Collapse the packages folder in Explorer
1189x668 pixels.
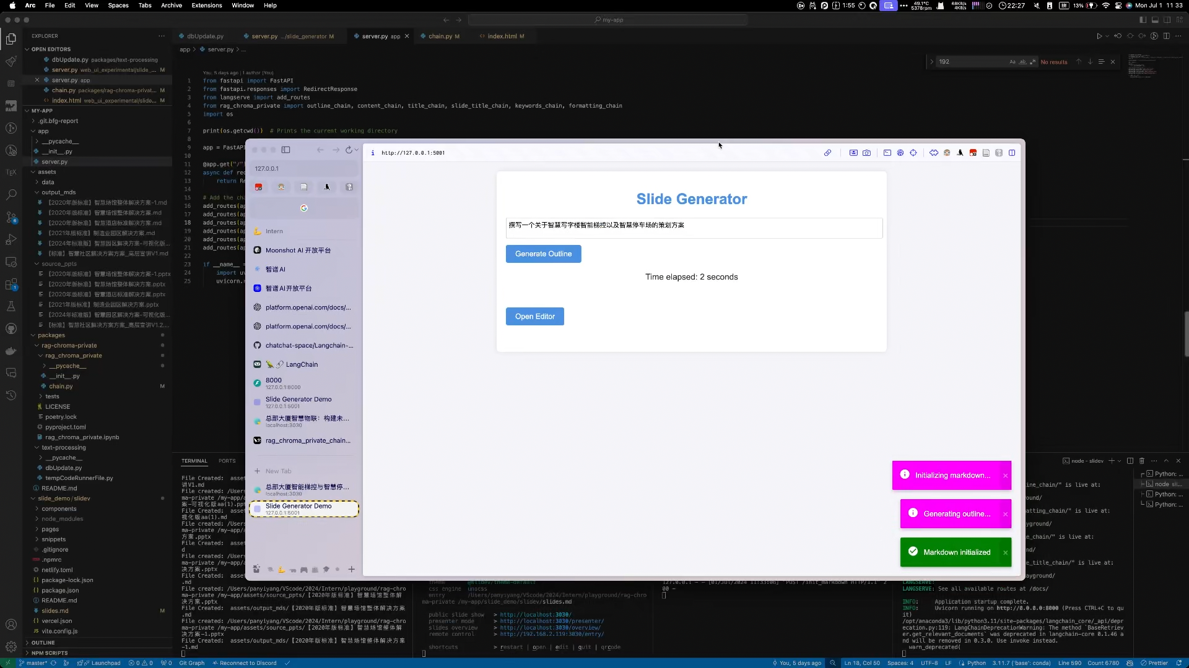coord(51,335)
